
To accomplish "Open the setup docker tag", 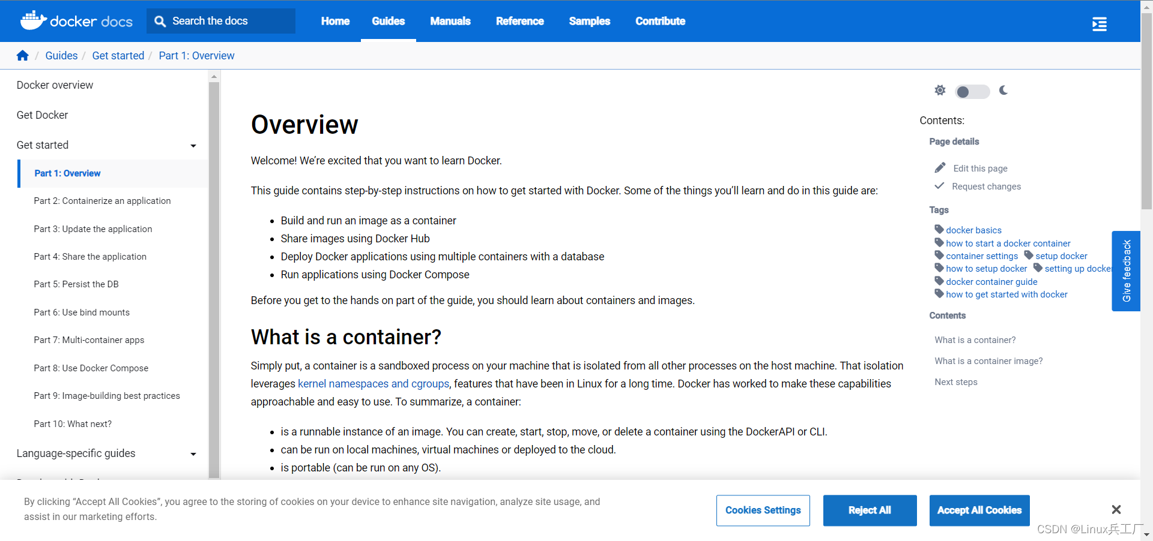I will coord(1061,256).
